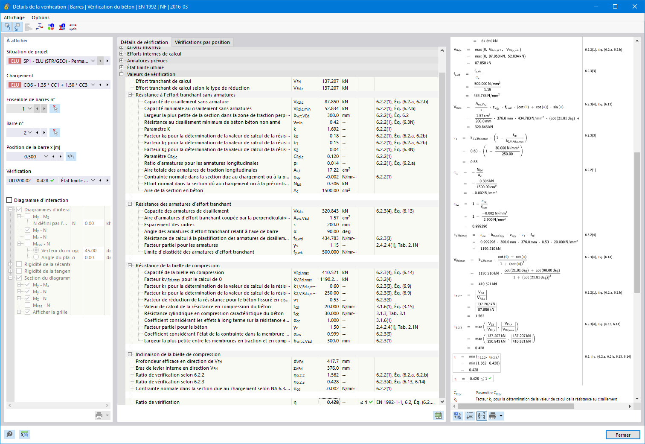
Task: Click the printer icon under the diagram tree
Action: 99,415
